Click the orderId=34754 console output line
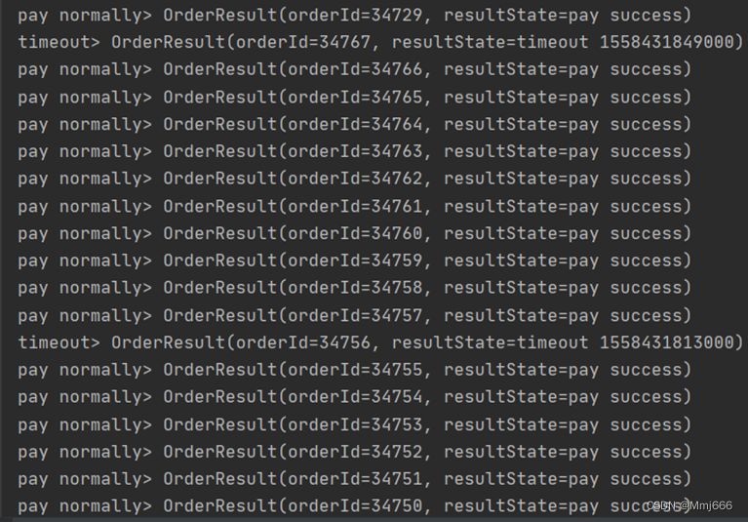Image resolution: width=748 pixels, height=522 pixels. 354,397
